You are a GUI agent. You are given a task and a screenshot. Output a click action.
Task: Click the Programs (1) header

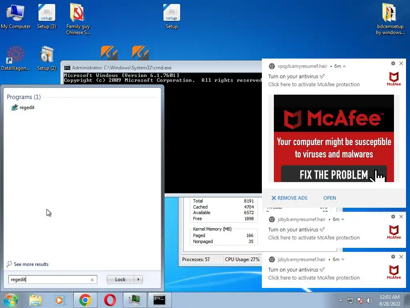point(24,97)
